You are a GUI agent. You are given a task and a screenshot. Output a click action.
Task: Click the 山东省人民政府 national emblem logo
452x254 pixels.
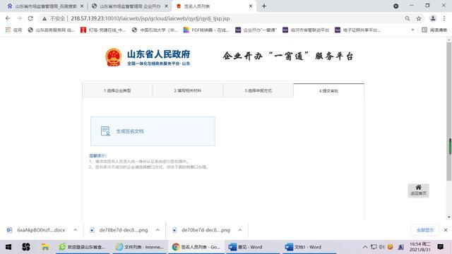(x=113, y=57)
